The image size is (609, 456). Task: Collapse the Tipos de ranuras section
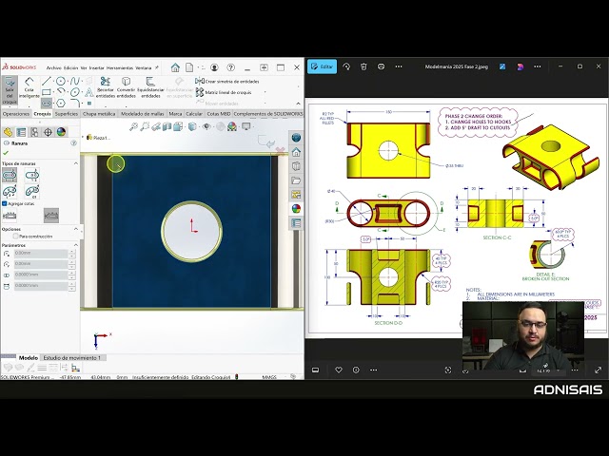click(76, 163)
